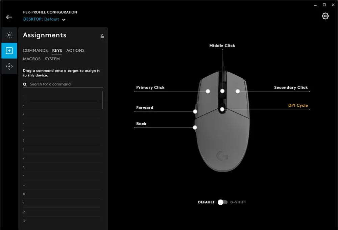Viewport: 338px width, 230px height.
Task: Focus the Search for a command field
Action: click(63, 84)
